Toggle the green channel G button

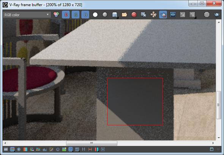coord(76,15)
